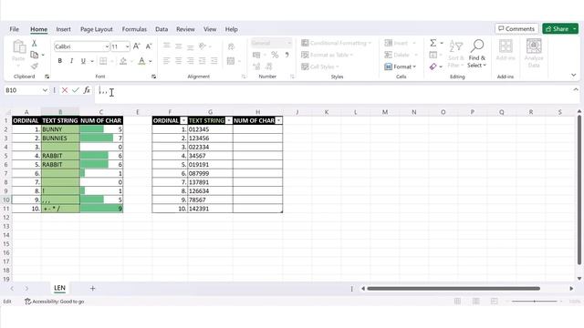
Task: Click the Wrap Text icon
Action: pyautogui.click(x=231, y=46)
